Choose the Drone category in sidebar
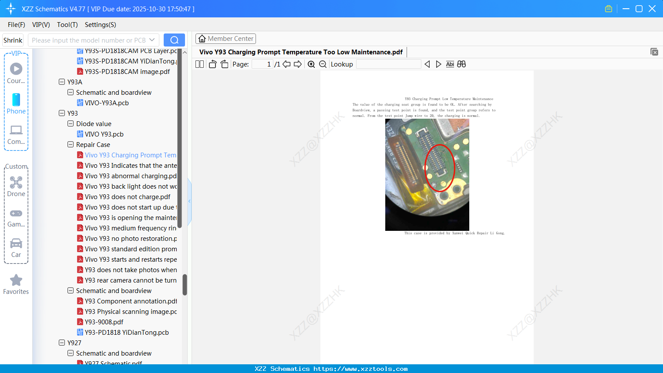Image resolution: width=663 pixels, height=373 pixels. click(x=16, y=186)
